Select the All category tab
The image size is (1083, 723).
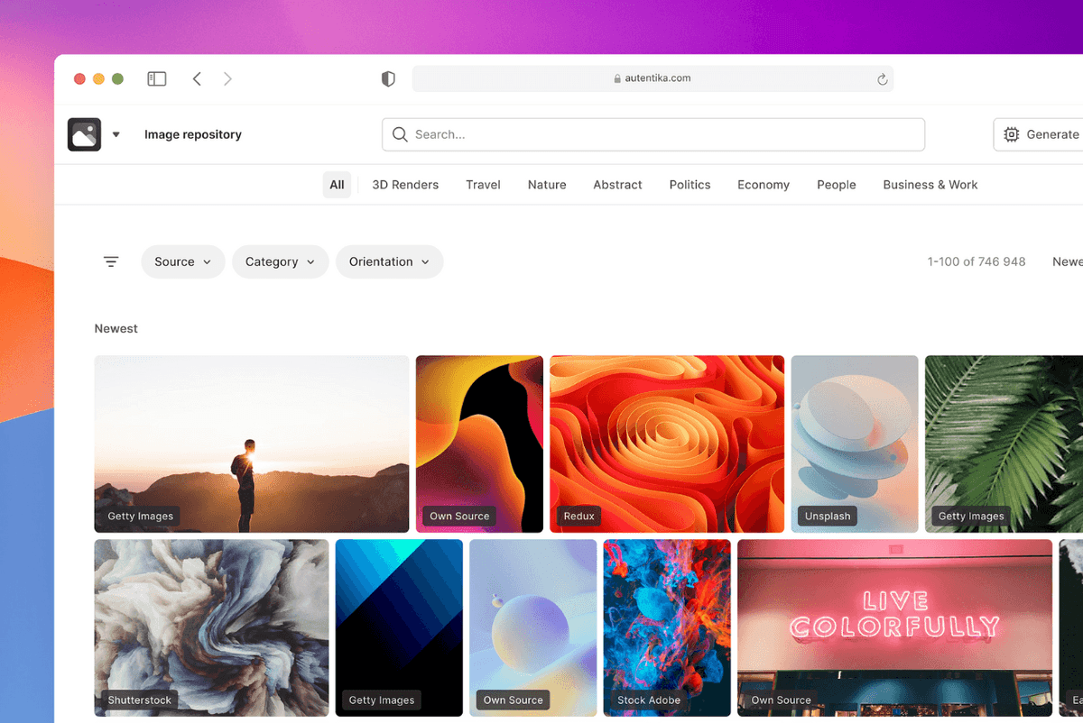(x=337, y=185)
